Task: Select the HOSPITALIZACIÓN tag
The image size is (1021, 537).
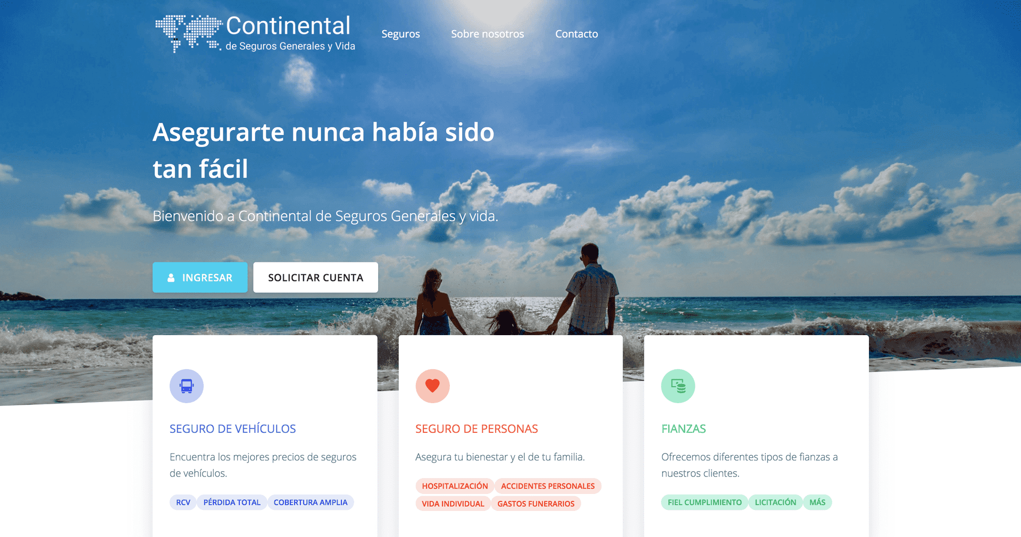Action: (x=455, y=486)
